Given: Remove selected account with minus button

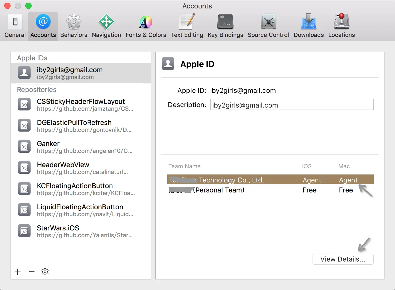Looking at the screenshot, I should click(x=32, y=272).
